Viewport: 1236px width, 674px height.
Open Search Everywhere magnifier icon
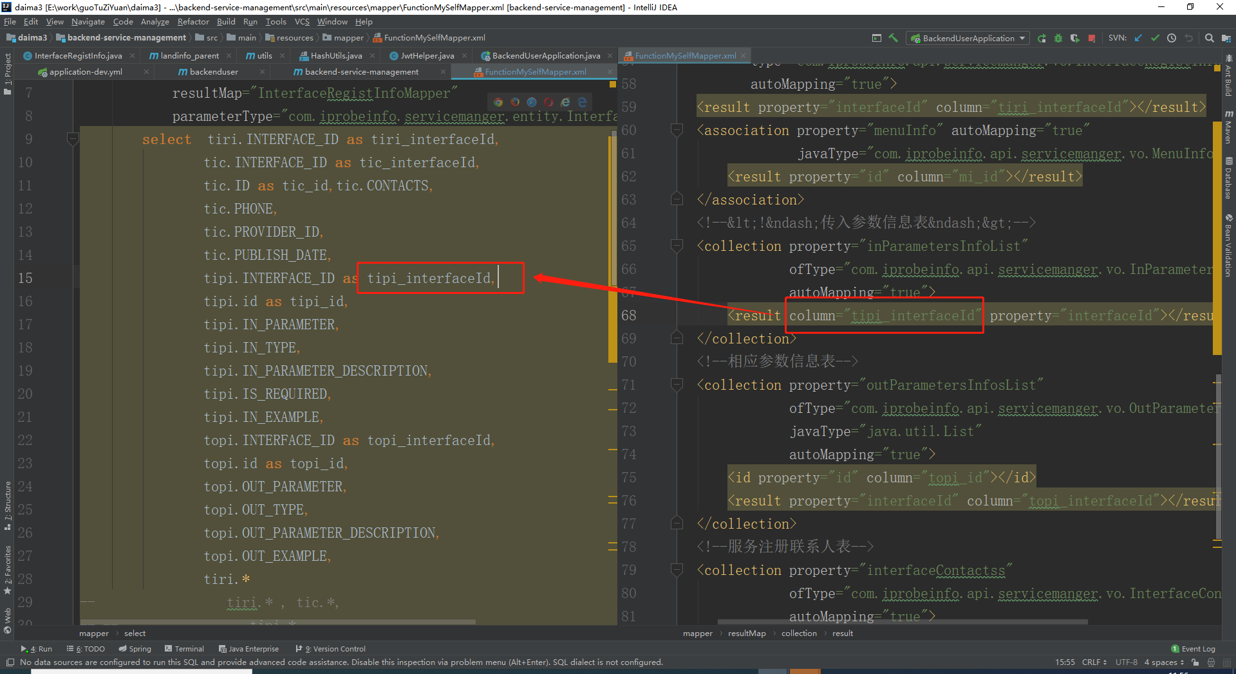[x=1209, y=38]
